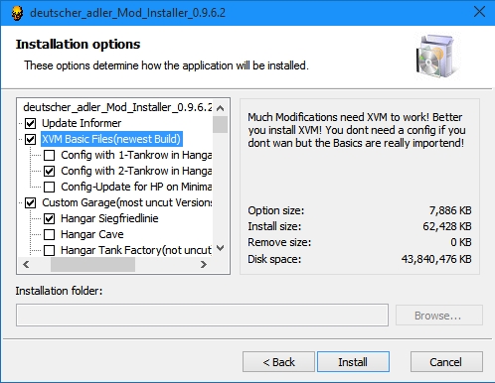
Task: Click the horizontal scroll left arrow
Action: (26, 264)
